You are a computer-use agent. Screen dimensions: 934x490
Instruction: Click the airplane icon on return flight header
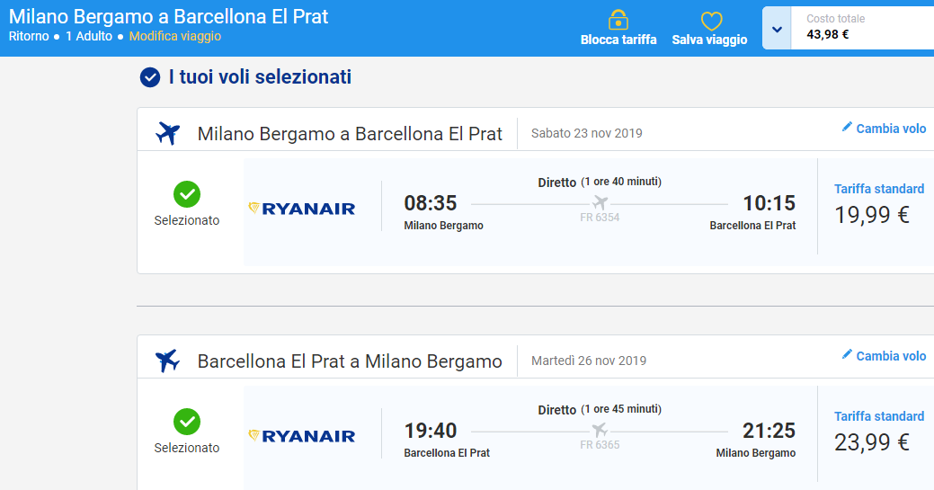tap(168, 361)
